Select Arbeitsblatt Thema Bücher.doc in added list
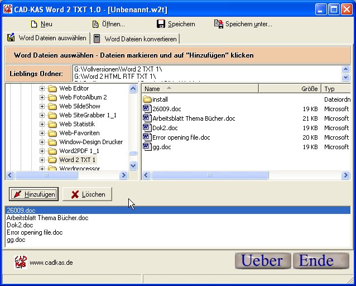Image resolution: width=356 pixels, height=286 pixels. coord(47,218)
